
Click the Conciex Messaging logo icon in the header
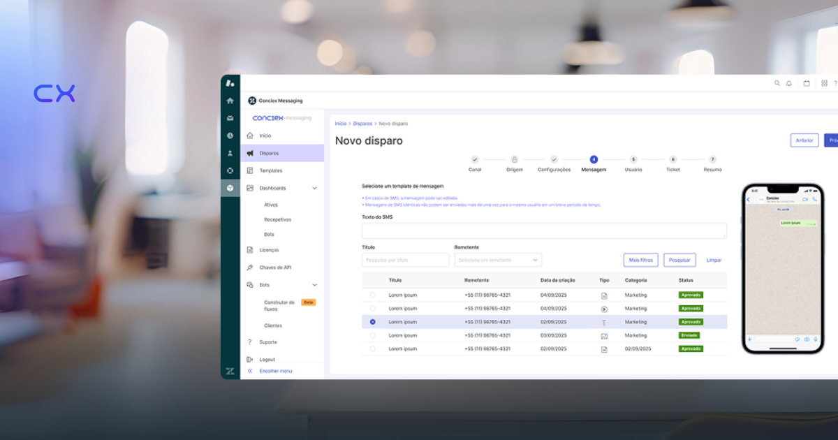(x=252, y=101)
